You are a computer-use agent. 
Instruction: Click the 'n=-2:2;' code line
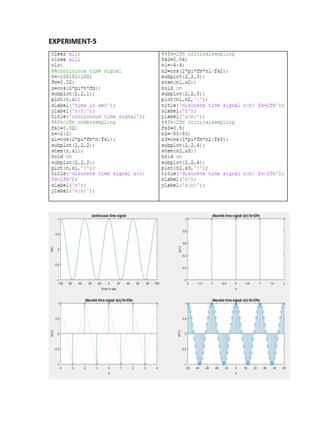pyautogui.click(x=61, y=134)
